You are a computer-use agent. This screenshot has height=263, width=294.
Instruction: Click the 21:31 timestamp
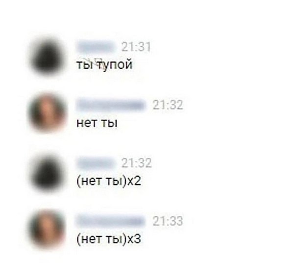(x=136, y=47)
